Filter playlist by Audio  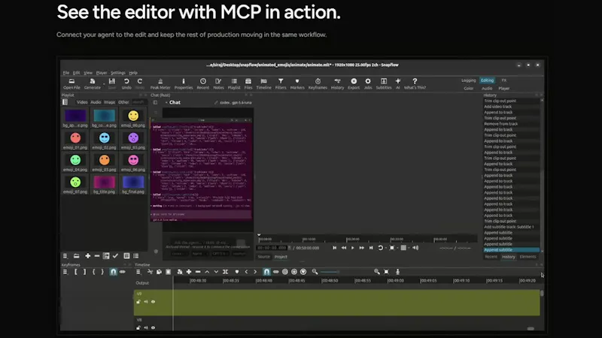(96, 102)
